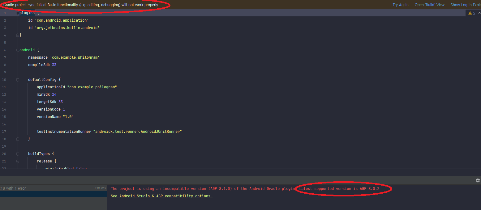Click the Gradle project sync failed message
Screen dimensions: 481x210
coord(81,5)
